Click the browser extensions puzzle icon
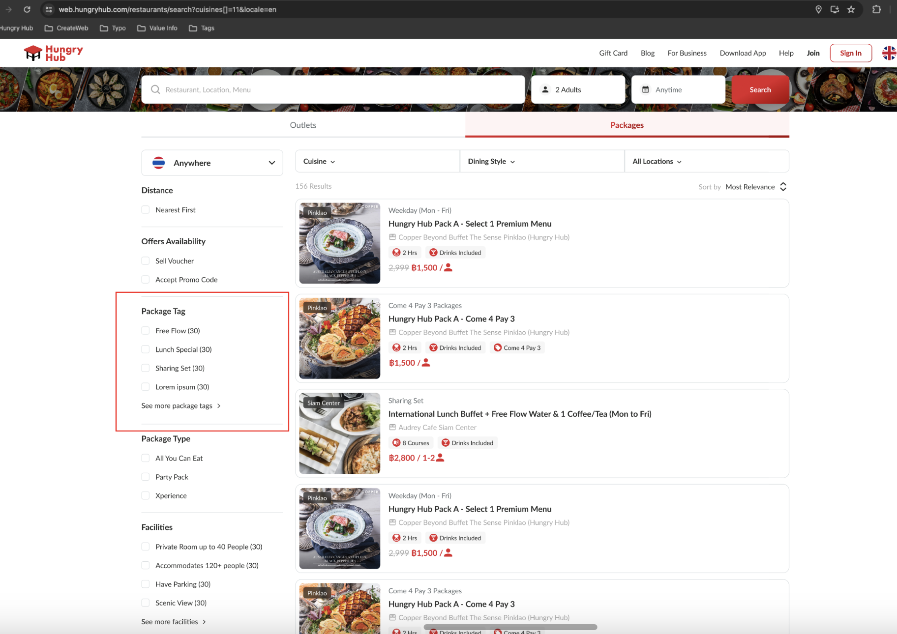This screenshot has width=897, height=634. point(876,9)
